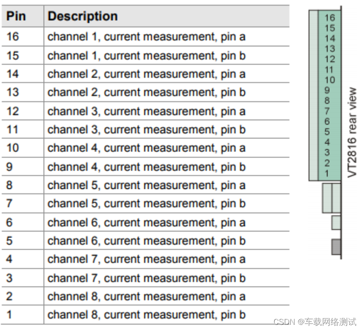Click number 9 on green connector diagram
The width and height of the screenshot is (363, 330).
click(x=327, y=90)
